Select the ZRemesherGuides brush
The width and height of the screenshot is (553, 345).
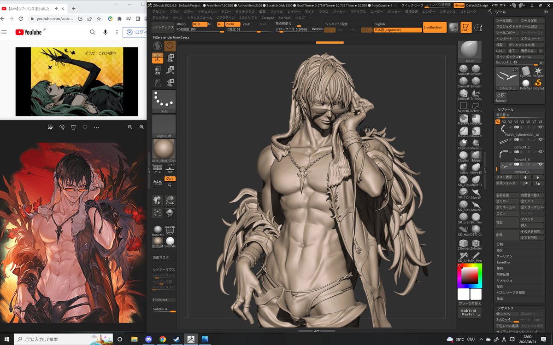tap(464, 244)
